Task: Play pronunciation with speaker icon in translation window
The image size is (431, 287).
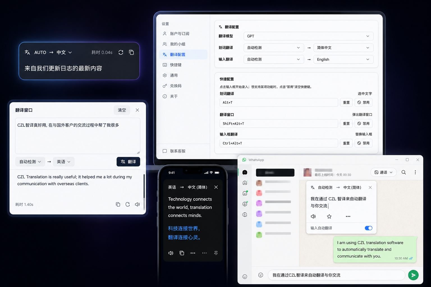Action: (137, 204)
